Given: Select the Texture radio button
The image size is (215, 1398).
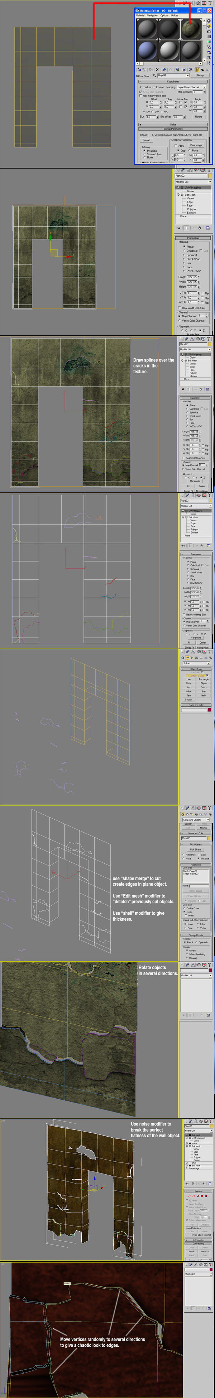Looking at the screenshot, I should 141,87.
